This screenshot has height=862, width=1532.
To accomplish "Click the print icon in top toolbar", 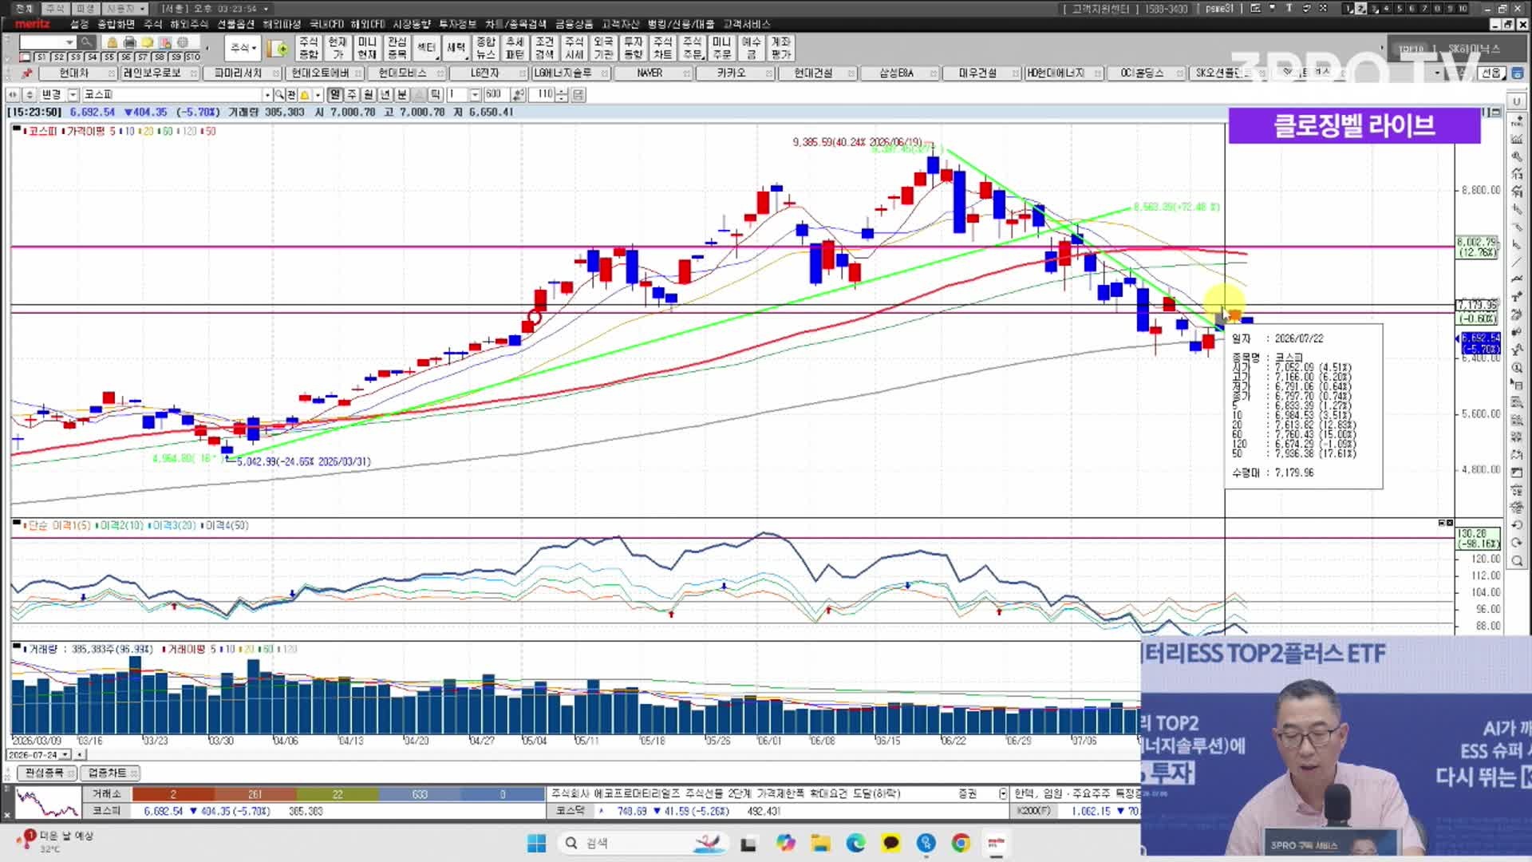I will pyautogui.click(x=129, y=42).
